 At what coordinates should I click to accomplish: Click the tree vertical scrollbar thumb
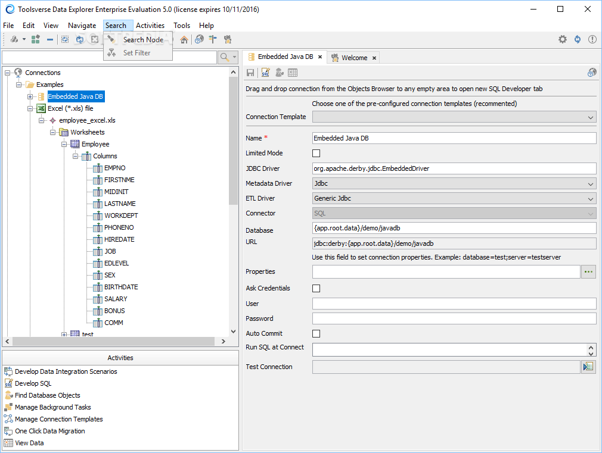coord(233,140)
